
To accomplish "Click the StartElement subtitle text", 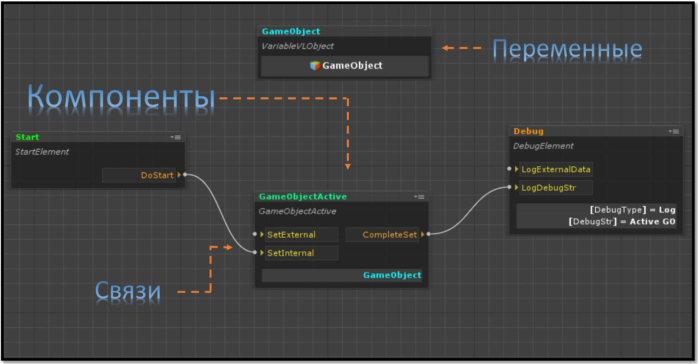I will tap(42, 152).
